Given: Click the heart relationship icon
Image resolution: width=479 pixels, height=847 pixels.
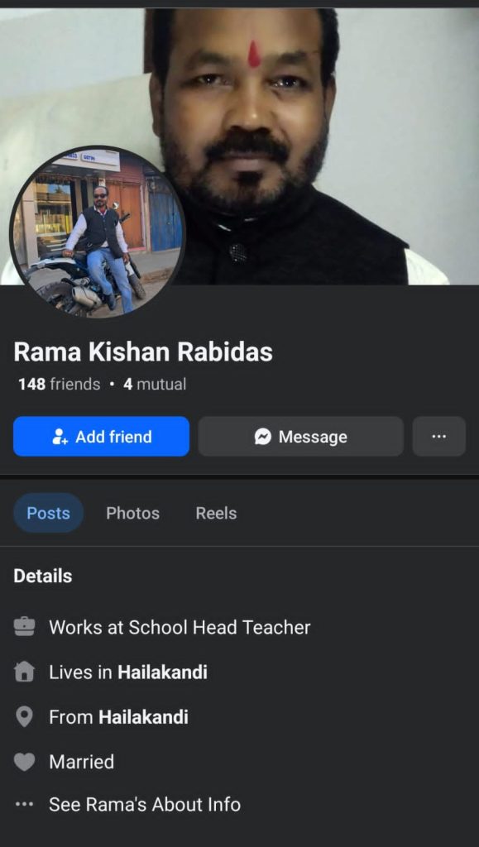Looking at the screenshot, I should (x=24, y=762).
